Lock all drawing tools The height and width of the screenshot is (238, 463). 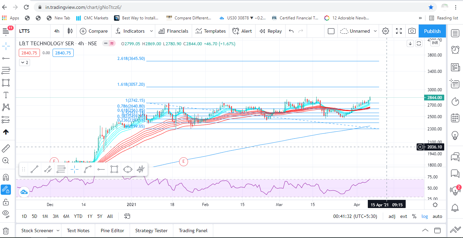click(6, 202)
